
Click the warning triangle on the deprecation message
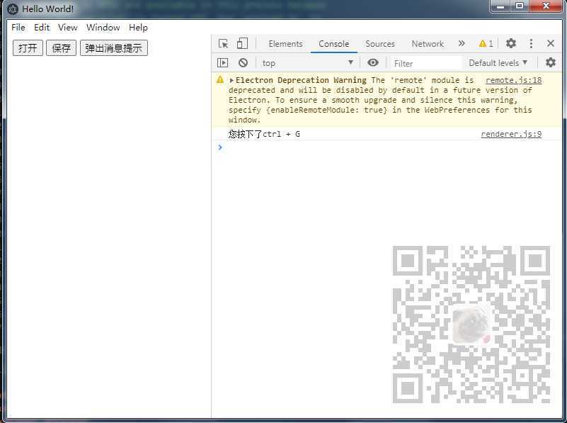coord(220,79)
